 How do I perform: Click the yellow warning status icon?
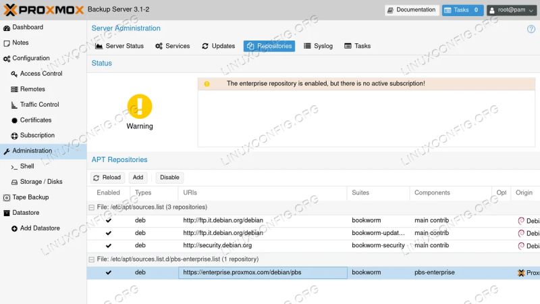pyautogui.click(x=140, y=106)
